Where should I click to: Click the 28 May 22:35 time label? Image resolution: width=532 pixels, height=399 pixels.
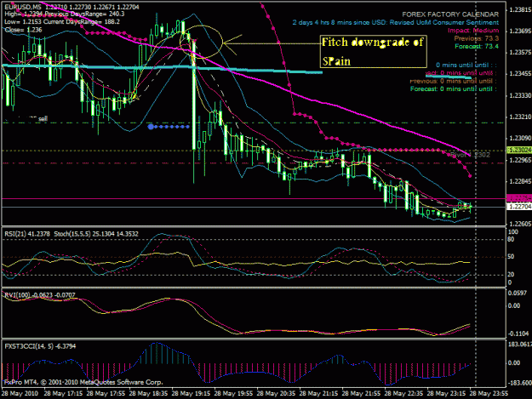(x=403, y=394)
